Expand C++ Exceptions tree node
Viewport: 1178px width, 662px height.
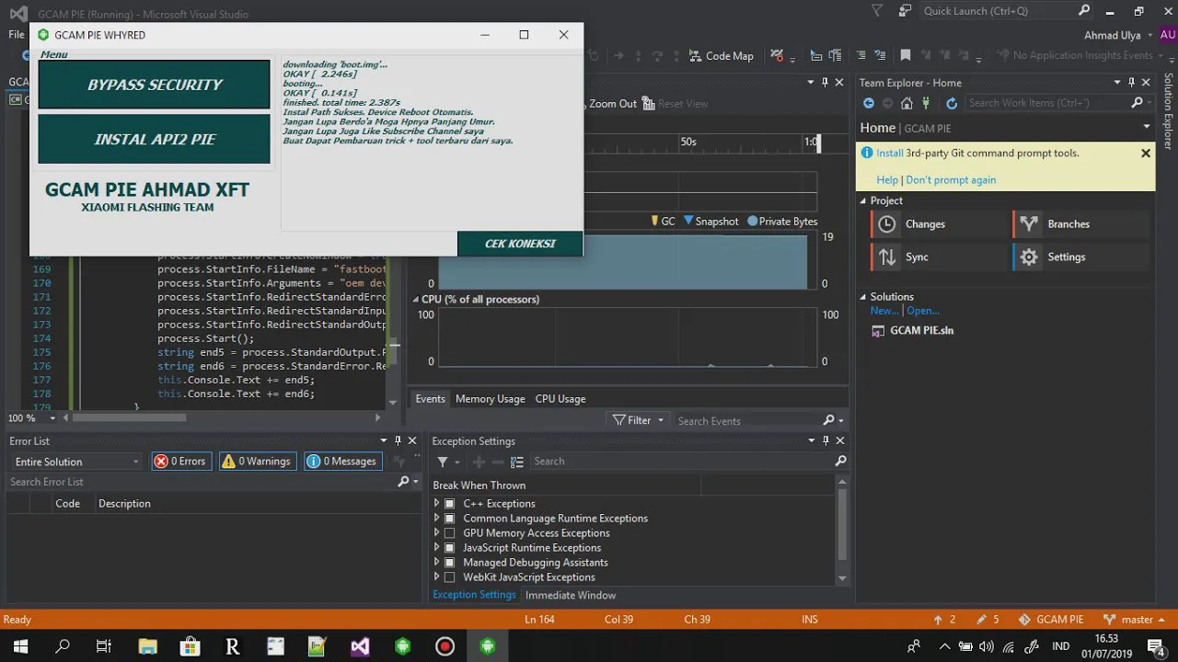tap(437, 504)
